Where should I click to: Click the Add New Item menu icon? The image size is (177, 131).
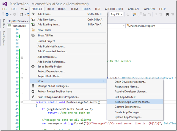pyautogui.click(x=33, y=19)
